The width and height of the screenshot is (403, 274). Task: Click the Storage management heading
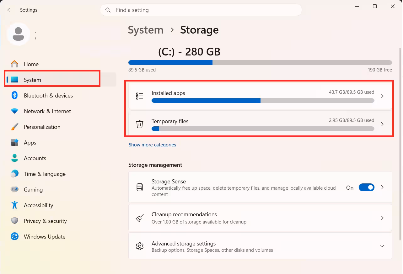coord(155,165)
